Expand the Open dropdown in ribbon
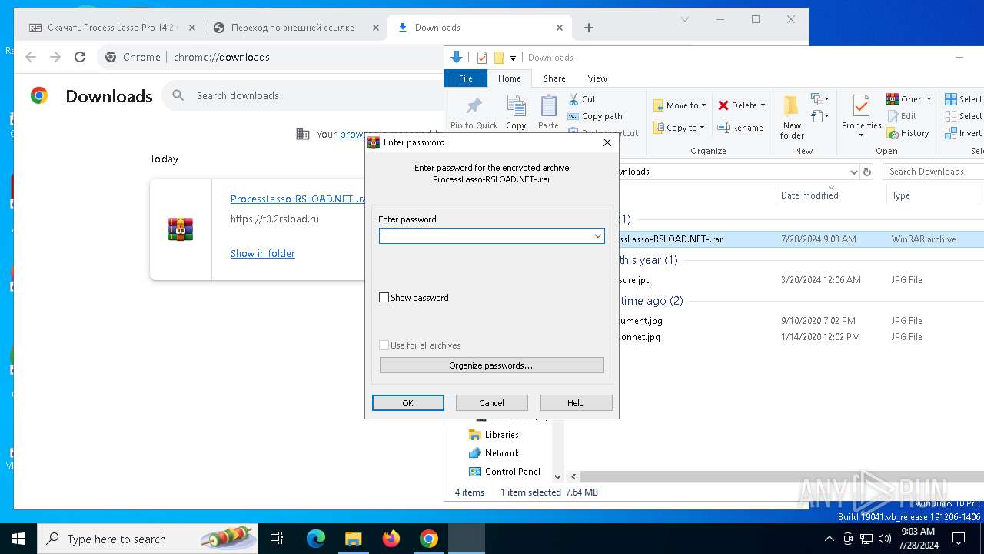The width and height of the screenshot is (984, 554). coord(929,100)
